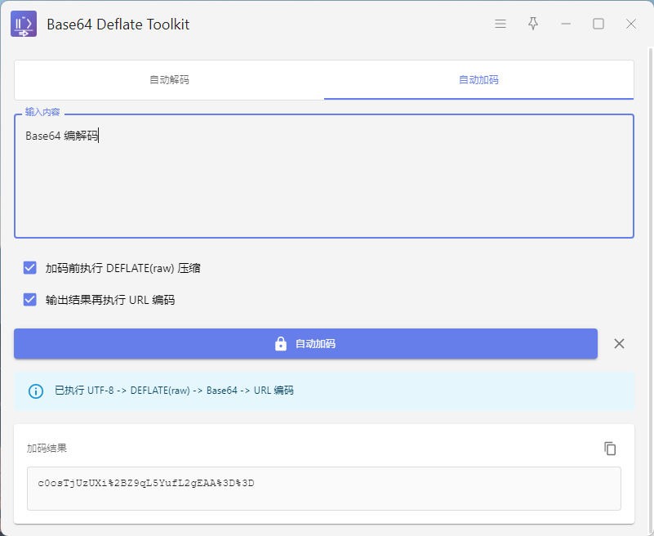Click the 输入内容 field label
The image size is (654, 536).
tap(42, 112)
